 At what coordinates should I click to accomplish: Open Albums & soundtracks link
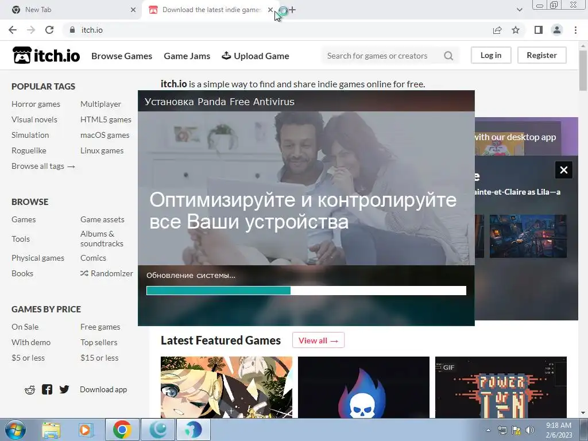pos(102,238)
